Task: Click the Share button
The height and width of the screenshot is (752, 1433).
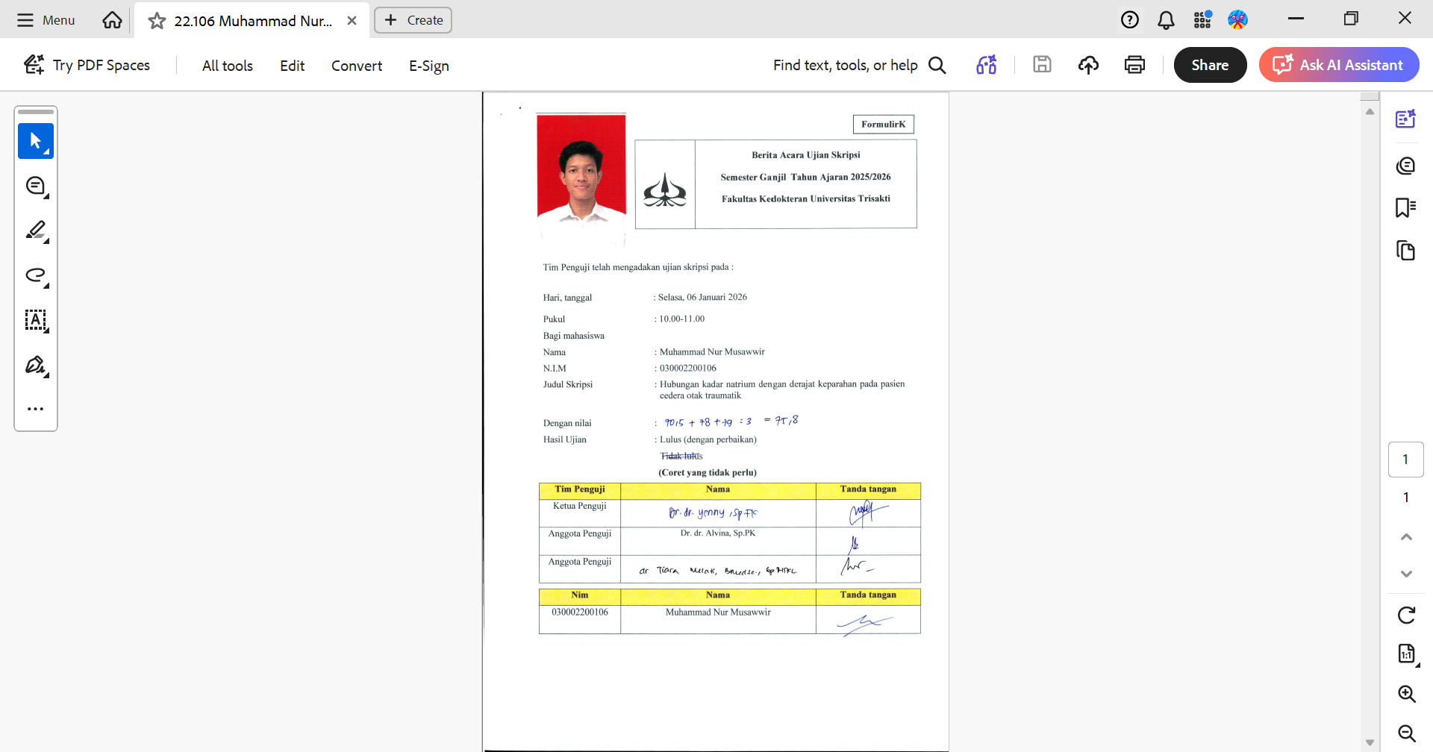Action: [1210, 65]
